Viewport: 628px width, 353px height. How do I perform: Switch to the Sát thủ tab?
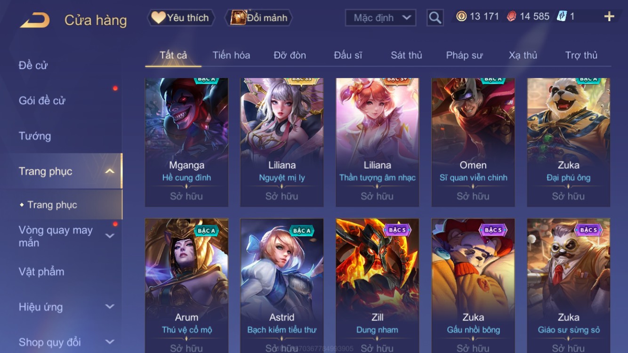(x=406, y=55)
